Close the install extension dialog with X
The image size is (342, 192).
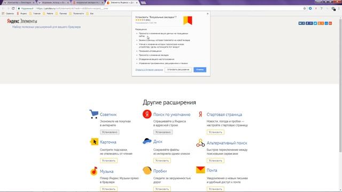(208, 14)
